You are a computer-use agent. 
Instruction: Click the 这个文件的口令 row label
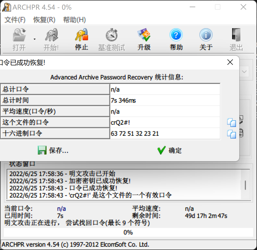click(x=55, y=122)
